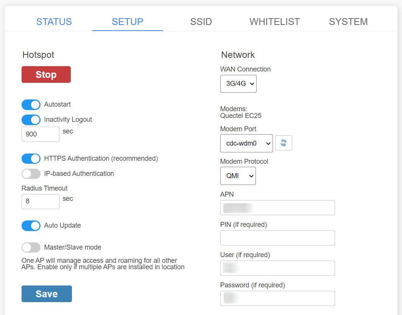Toggle the Autostart switch

point(31,105)
